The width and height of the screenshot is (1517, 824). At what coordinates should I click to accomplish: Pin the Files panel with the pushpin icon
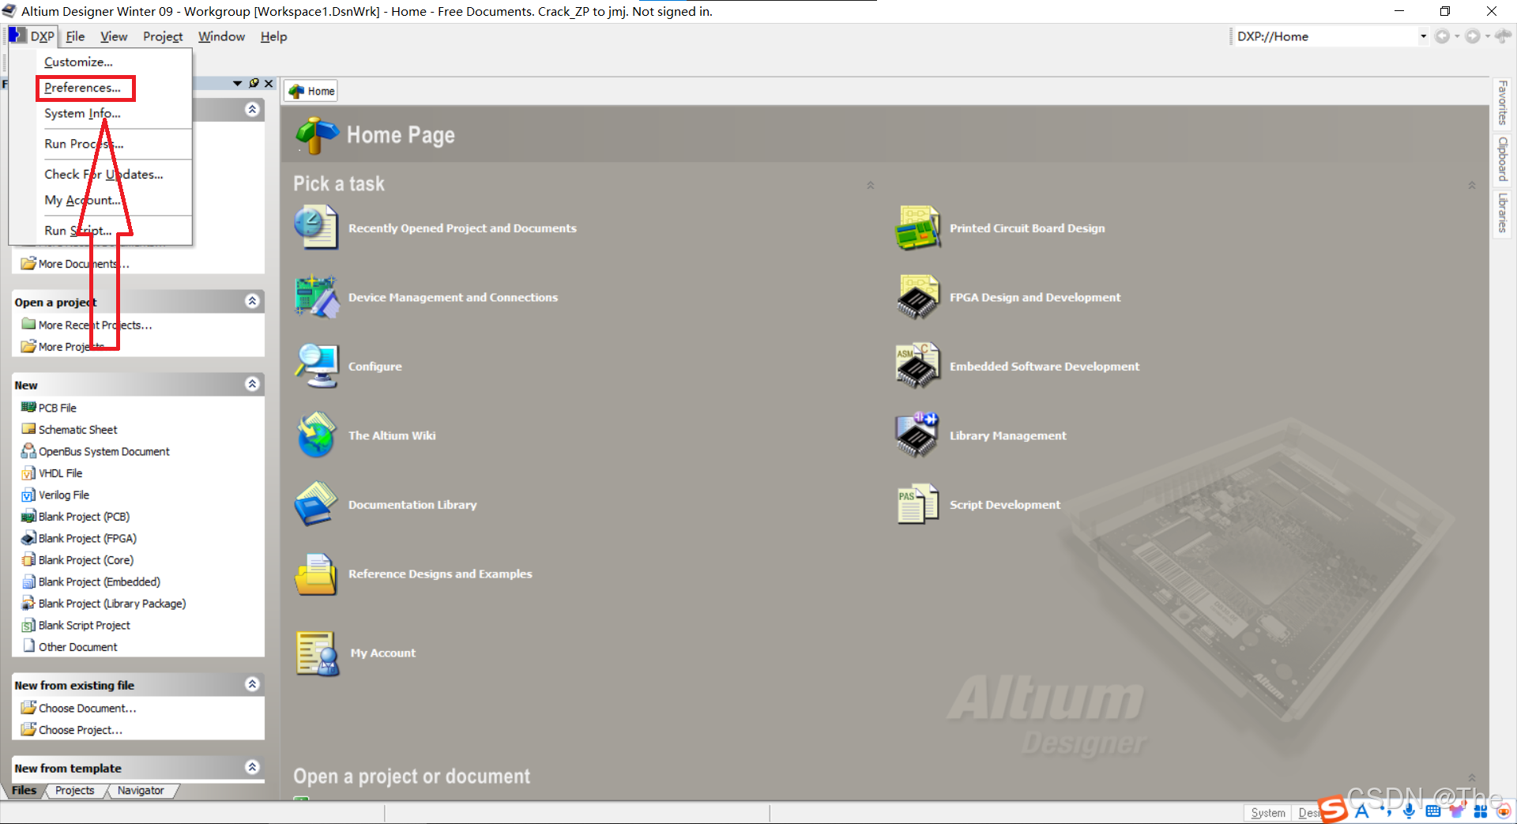254,83
